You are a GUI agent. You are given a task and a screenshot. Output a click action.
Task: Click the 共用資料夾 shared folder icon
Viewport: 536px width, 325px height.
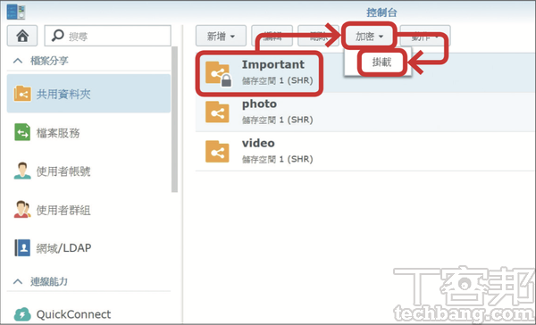[22, 94]
